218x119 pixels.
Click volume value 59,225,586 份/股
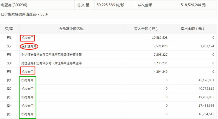coord(111,5)
